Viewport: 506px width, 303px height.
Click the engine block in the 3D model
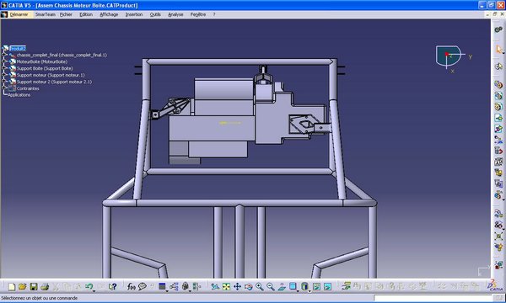tap(212, 128)
